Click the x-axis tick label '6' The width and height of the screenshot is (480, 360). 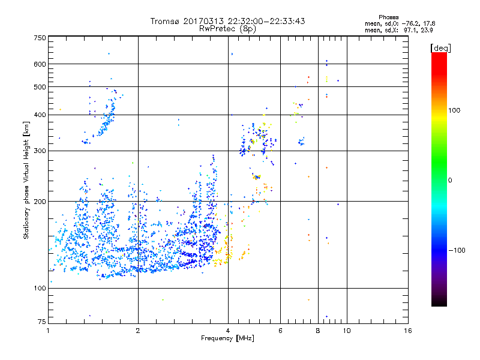(x=280, y=331)
